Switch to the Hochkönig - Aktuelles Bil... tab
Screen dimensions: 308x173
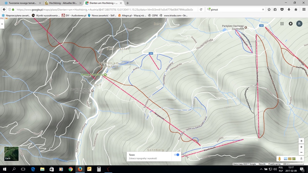(x=63, y=3)
